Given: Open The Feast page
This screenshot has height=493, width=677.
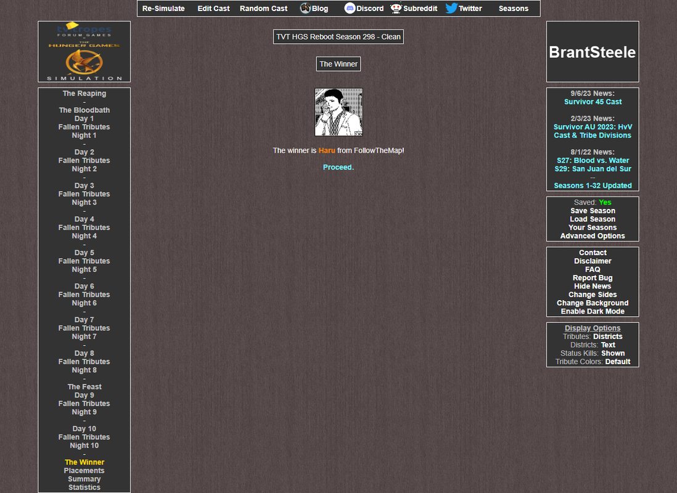Looking at the screenshot, I should [x=84, y=387].
